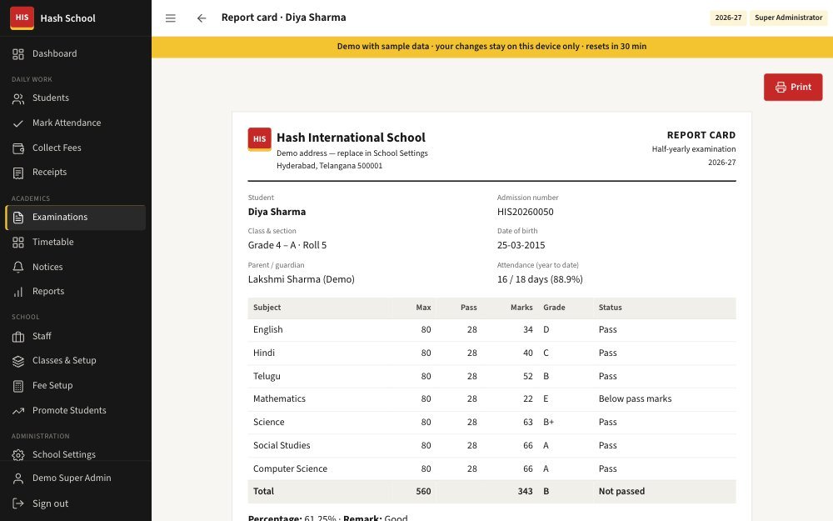Image resolution: width=833 pixels, height=521 pixels.
Task: Click the Dashboard grid icon
Action: (x=18, y=53)
